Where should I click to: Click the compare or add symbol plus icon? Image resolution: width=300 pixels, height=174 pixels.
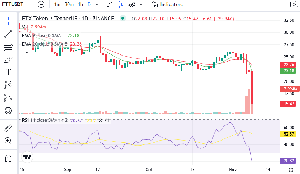[x=41, y=4]
